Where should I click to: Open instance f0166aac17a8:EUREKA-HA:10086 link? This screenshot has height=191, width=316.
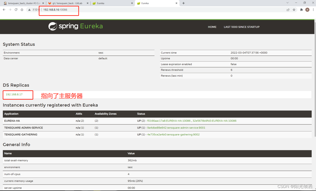tap(169, 121)
